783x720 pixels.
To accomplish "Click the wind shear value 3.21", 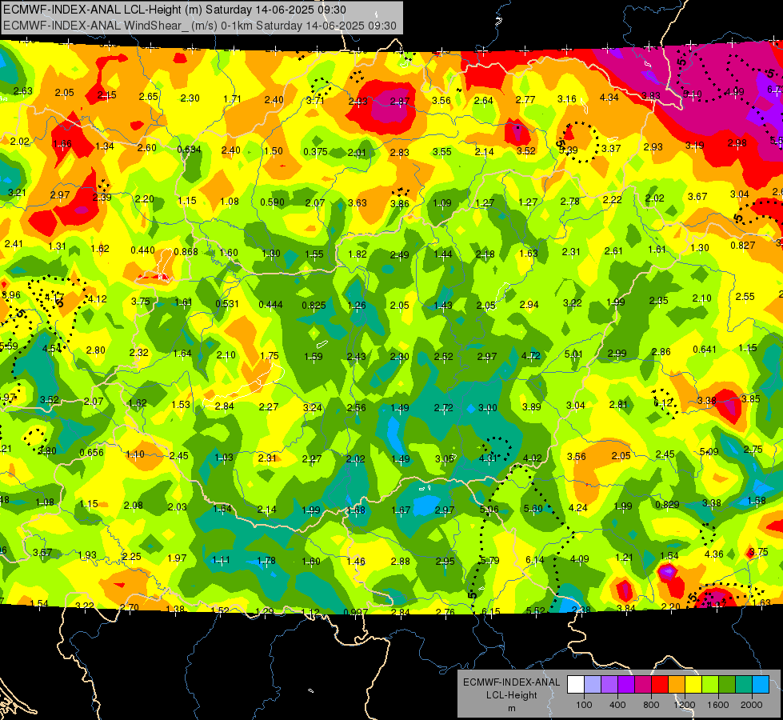I will (17, 192).
